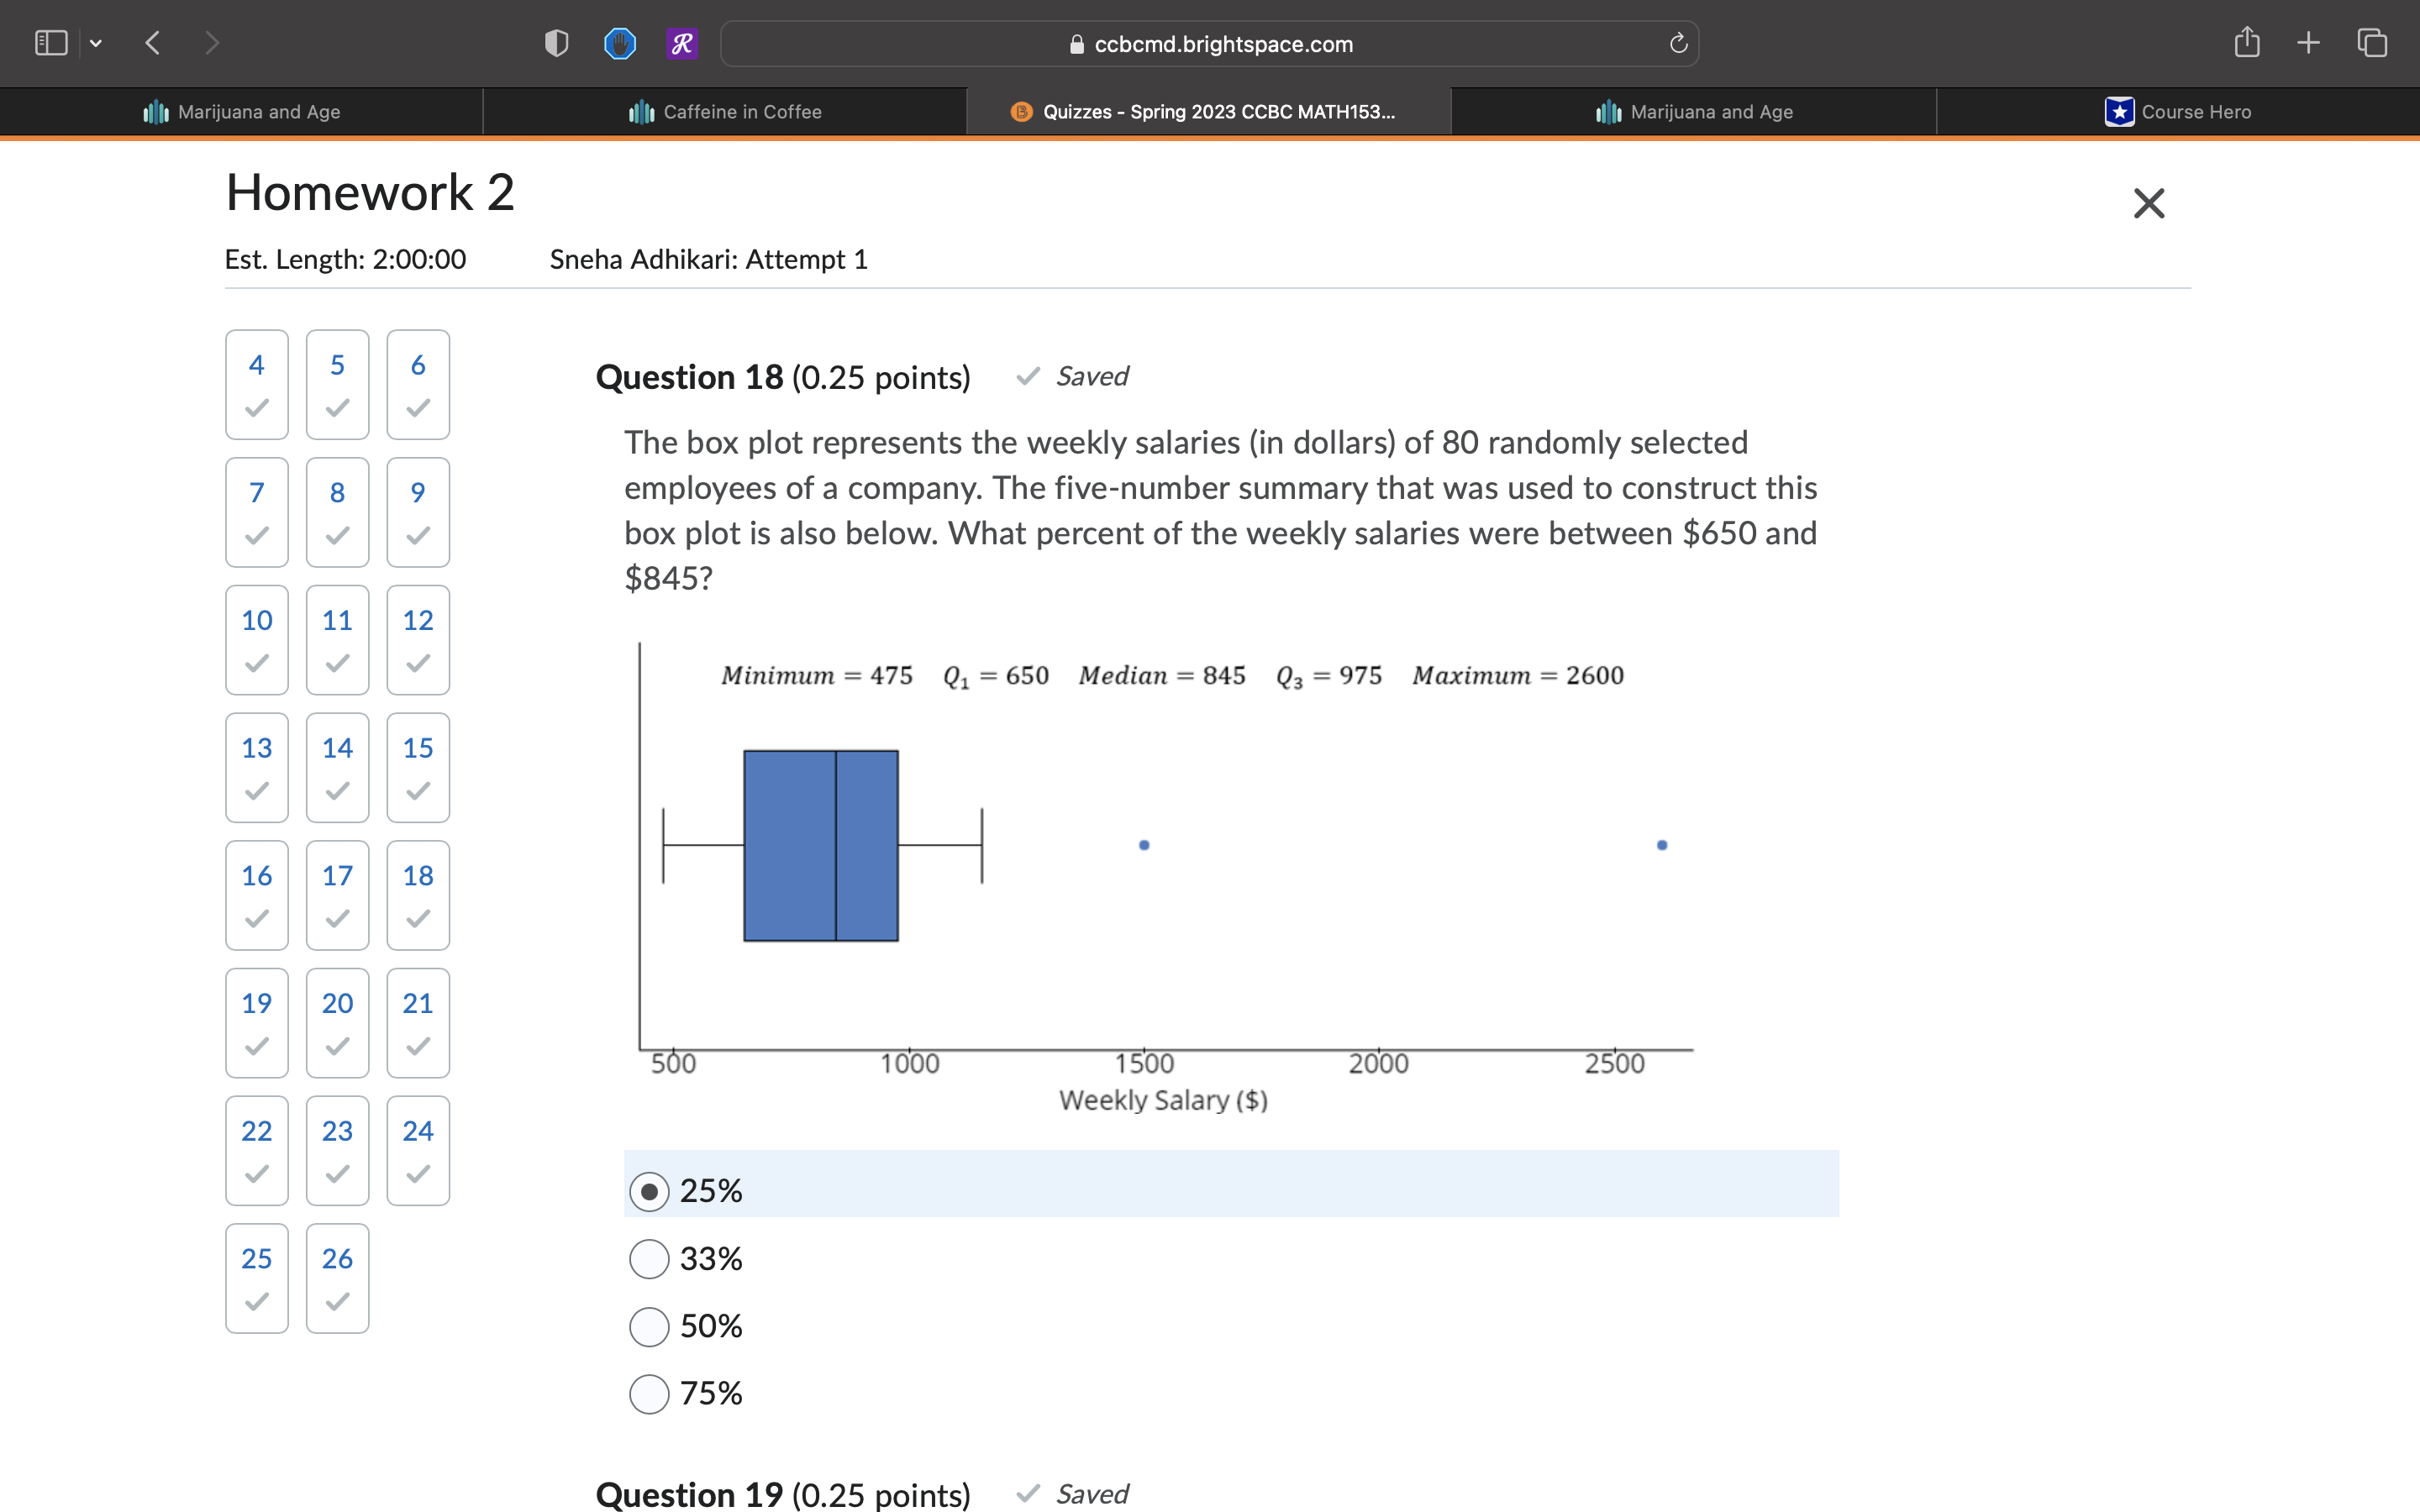Open the blue hand blocker extension
The width and height of the screenshot is (2420, 1512).
tap(620, 43)
